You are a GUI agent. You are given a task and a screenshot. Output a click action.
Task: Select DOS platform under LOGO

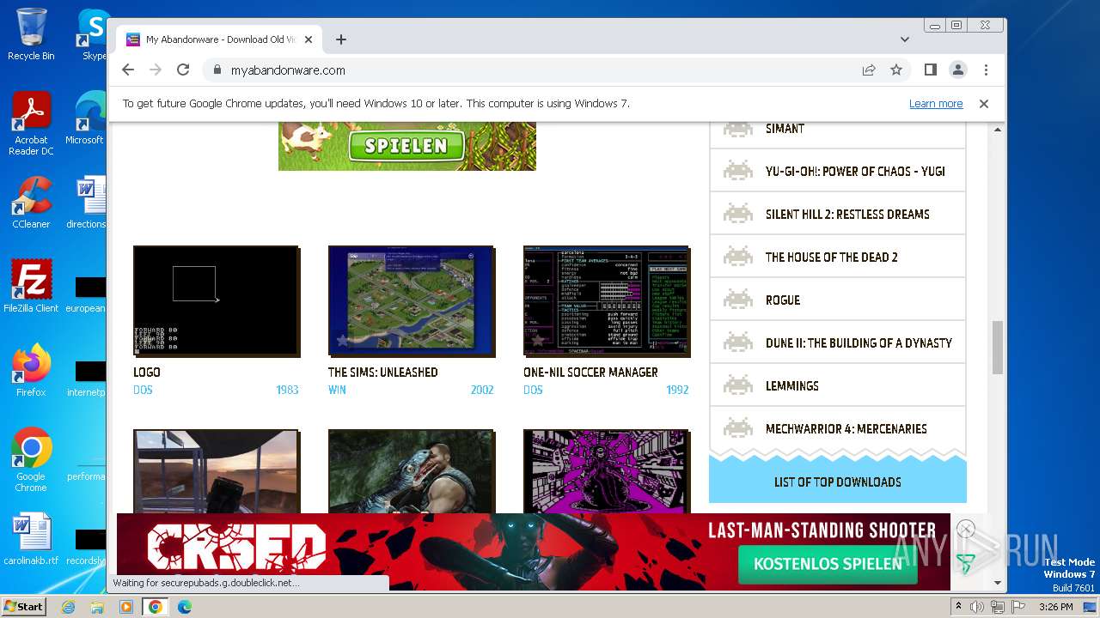pos(143,391)
